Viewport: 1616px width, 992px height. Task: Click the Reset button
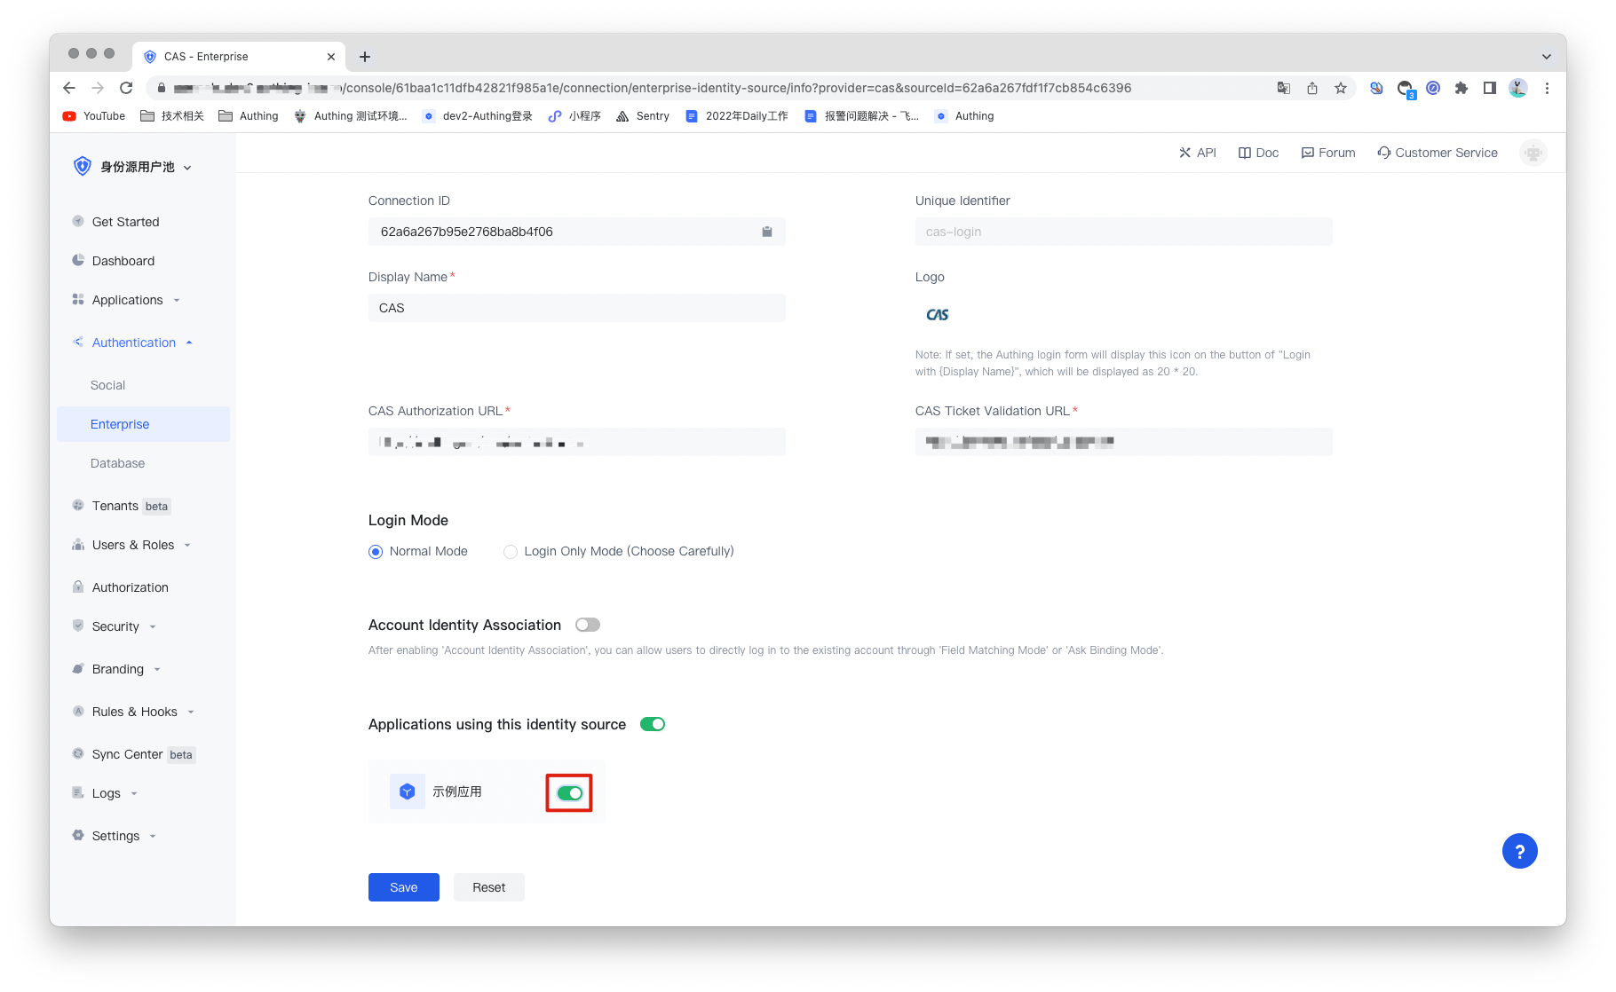[488, 887]
